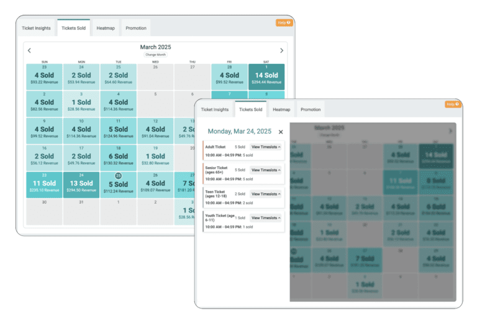Select the Heatmap tab in front window
The width and height of the screenshot is (477, 318).
281,110
